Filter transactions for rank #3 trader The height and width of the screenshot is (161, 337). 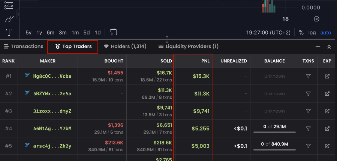tap(308, 111)
